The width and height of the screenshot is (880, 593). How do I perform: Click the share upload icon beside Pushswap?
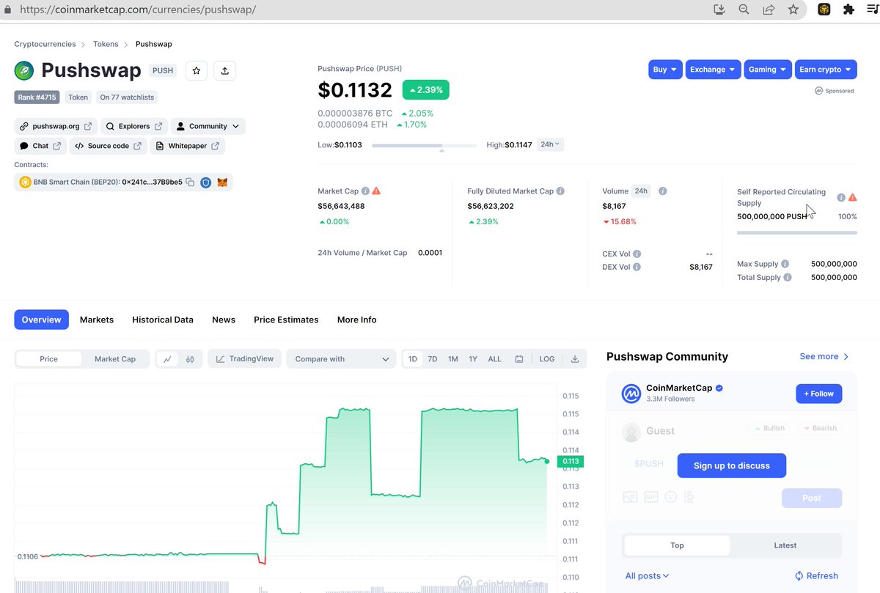pos(225,70)
